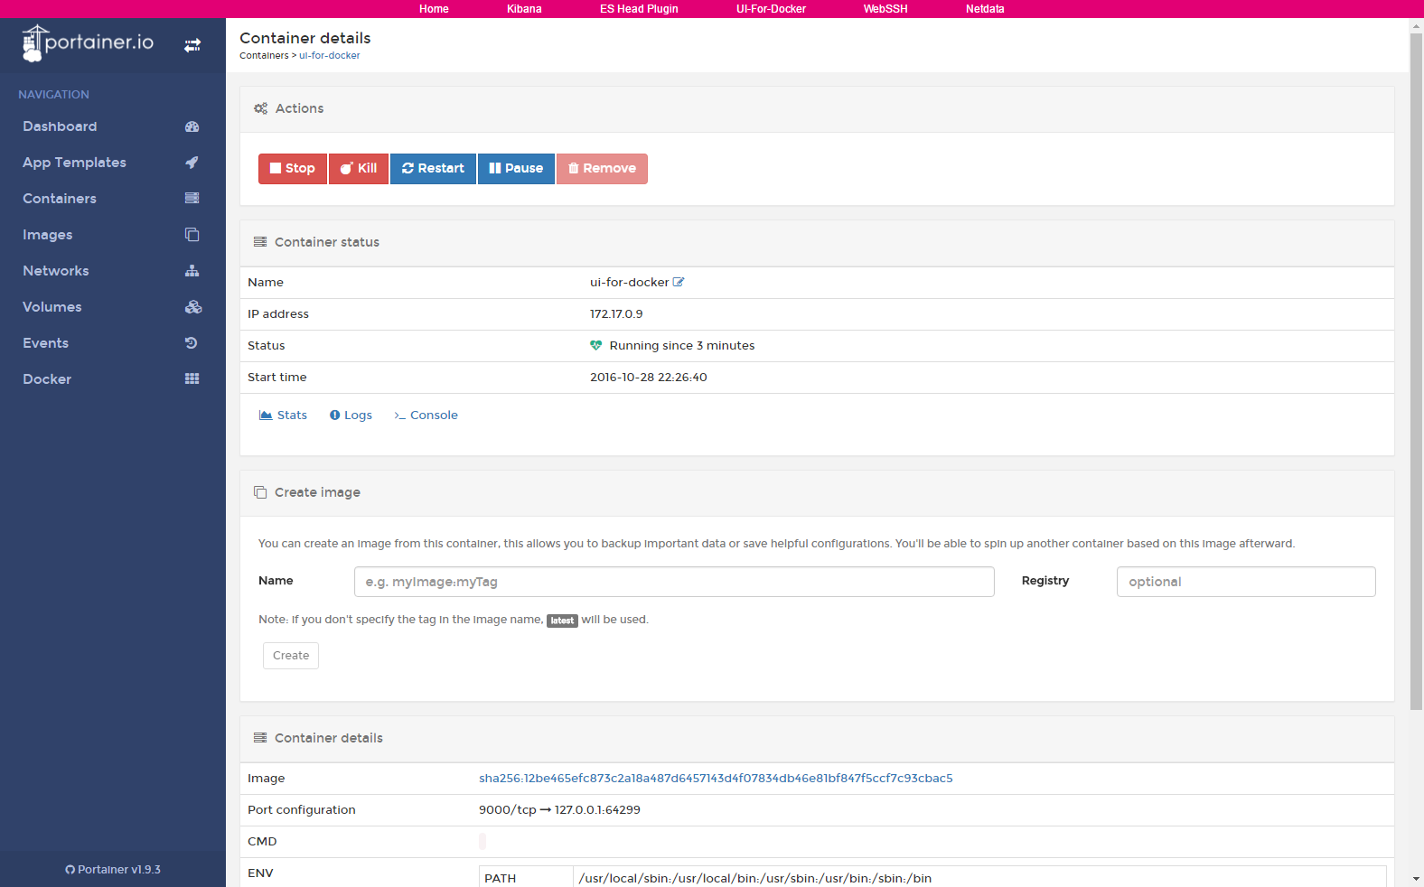Open Dashboard in the navigation
This screenshot has width=1424, height=887.
tap(60, 126)
